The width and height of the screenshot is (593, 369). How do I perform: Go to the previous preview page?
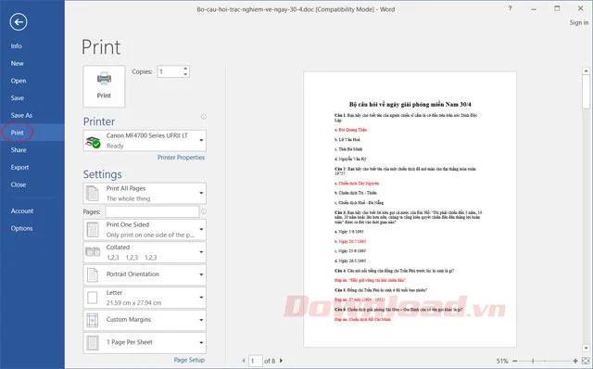pyautogui.click(x=244, y=361)
